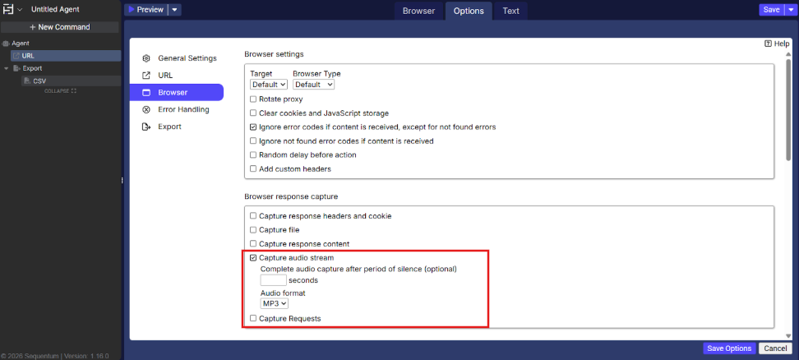Open the General Settings gear icon
This screenshot has height=360, width=799.
[146, 58]
